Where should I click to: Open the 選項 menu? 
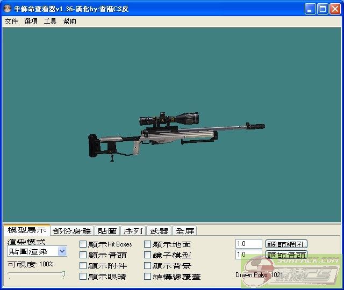pos(31,21)
